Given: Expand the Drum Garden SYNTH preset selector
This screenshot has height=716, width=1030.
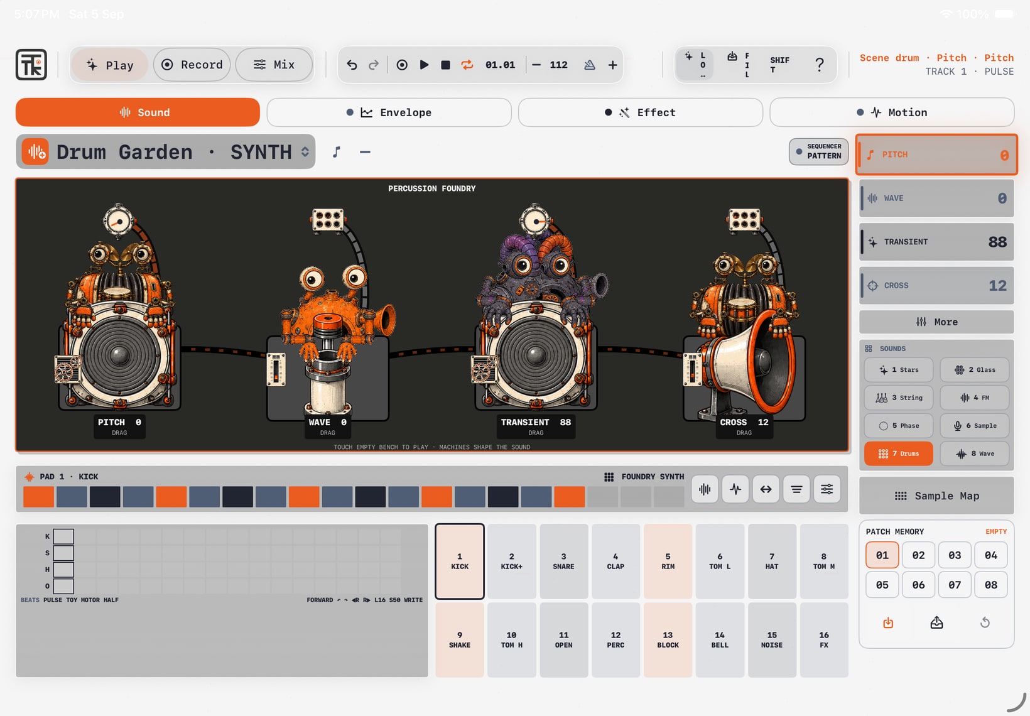Looking at the screenshot, I should click(x=166, y=152).
